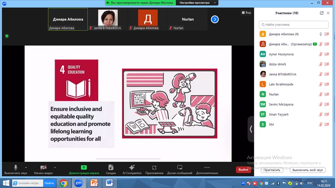Click the Пригласить invite button
This screenshot has height=188, width=335.
pos(272,170)
